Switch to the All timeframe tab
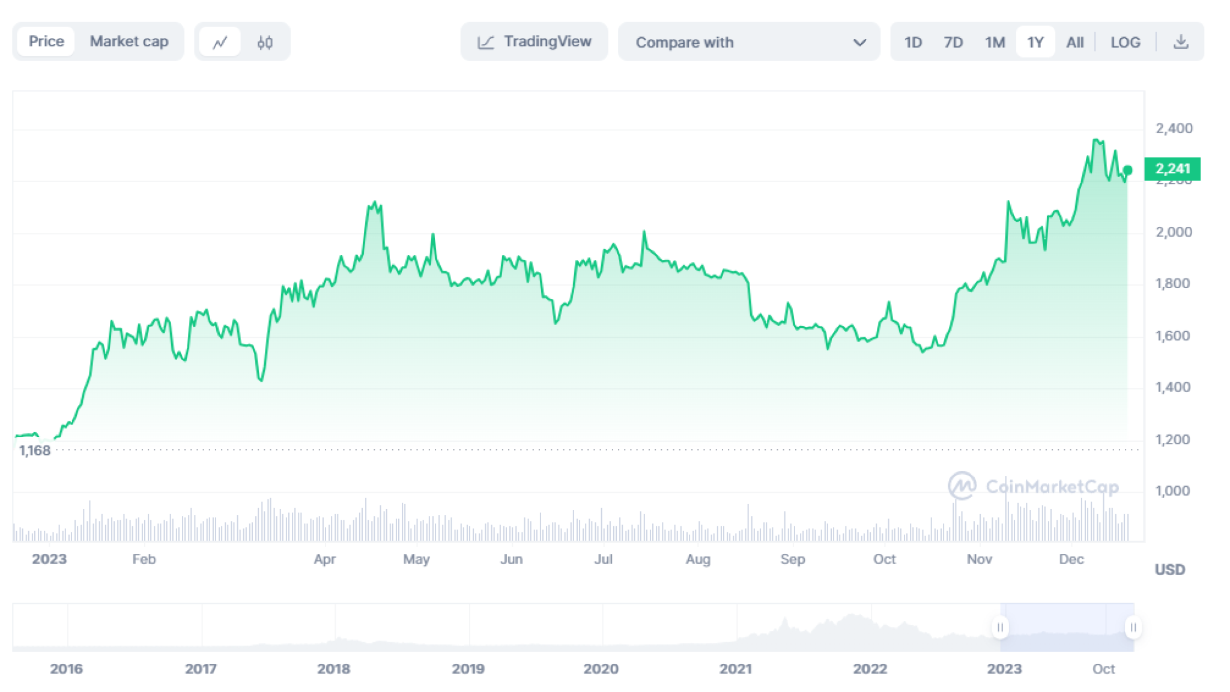This screenshot has width=1230, height=692. (x=1075, y=41)
